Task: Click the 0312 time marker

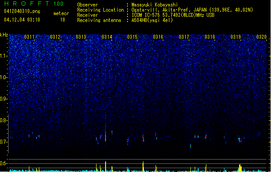Action: click(55, 37)
